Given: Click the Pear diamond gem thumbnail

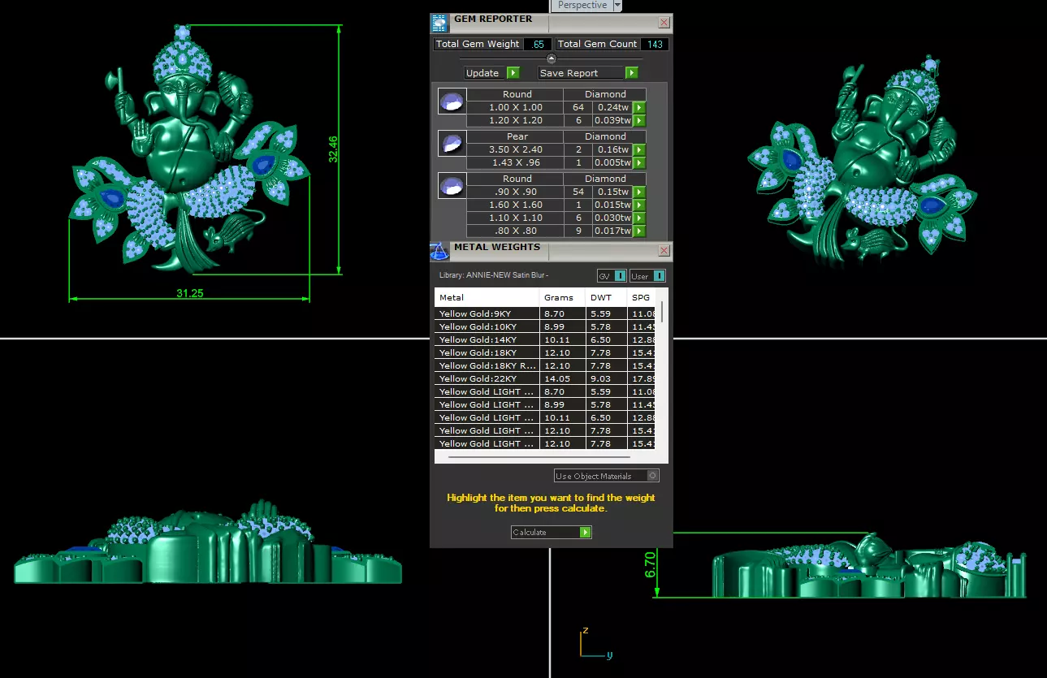Looking at the screenshot, I should click(x=452, y=144).
